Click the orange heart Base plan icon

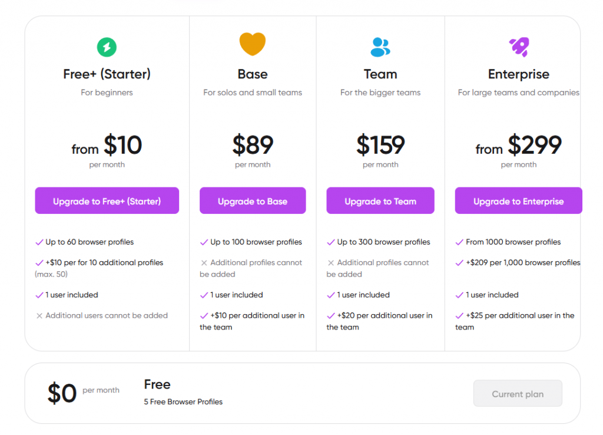253,44
